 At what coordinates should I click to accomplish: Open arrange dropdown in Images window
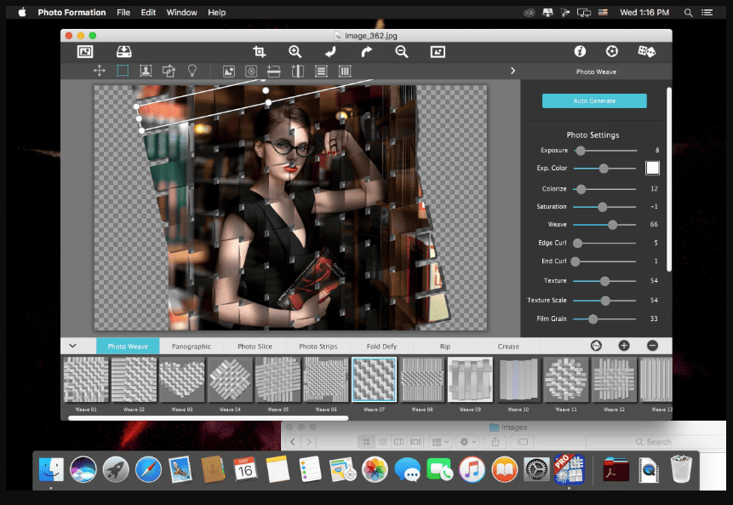(x=440, y=442)
